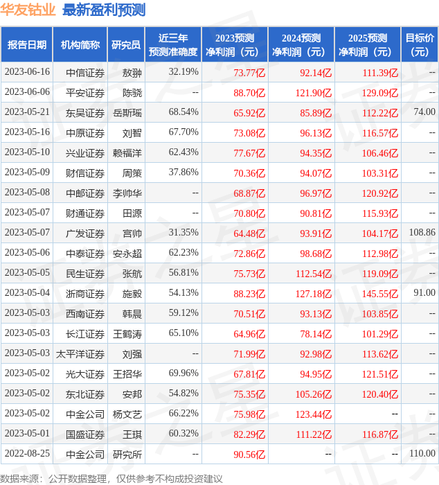The height and width of the screenshot is (485, 439).
Task: Click the 华友钴业 title text
Action: click(x=28, y=10)
